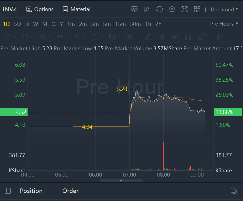This screenshot has height=201, width=243.
Task: Open the Position tab
Action: (x=31, y=191)
